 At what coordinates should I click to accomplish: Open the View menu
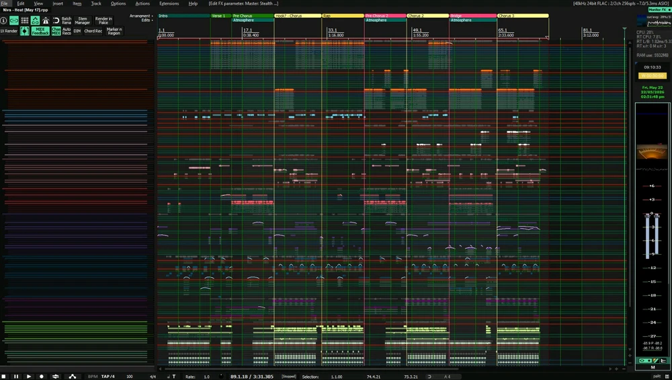38,3
